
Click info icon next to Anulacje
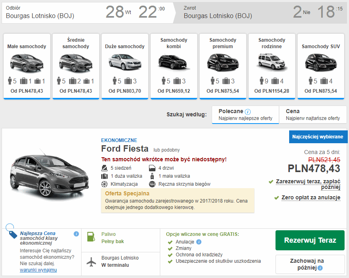199,242
